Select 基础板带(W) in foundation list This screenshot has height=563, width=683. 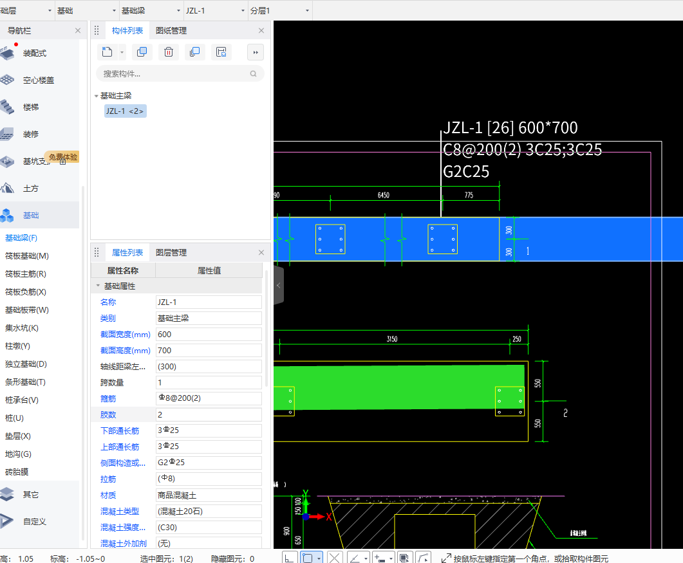coord(26,310)
